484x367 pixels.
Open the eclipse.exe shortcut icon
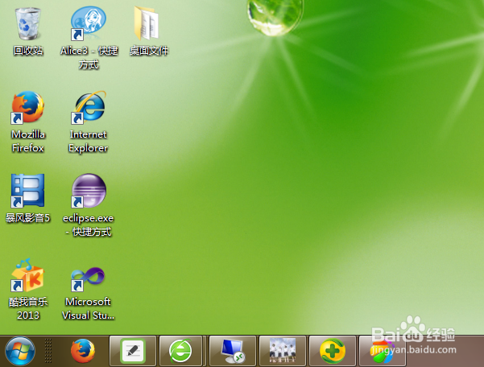[x=89, y=191]
